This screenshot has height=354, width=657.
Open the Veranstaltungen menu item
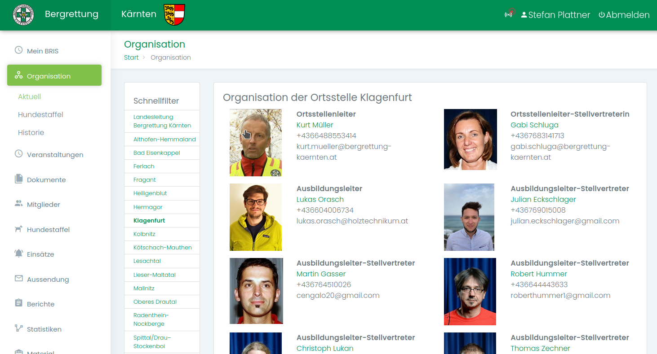pyautogui.click(x=55, y=155)
